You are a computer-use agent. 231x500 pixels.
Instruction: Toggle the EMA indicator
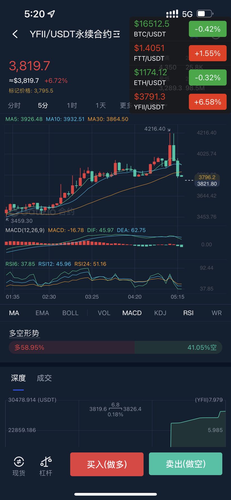[42, 313]
